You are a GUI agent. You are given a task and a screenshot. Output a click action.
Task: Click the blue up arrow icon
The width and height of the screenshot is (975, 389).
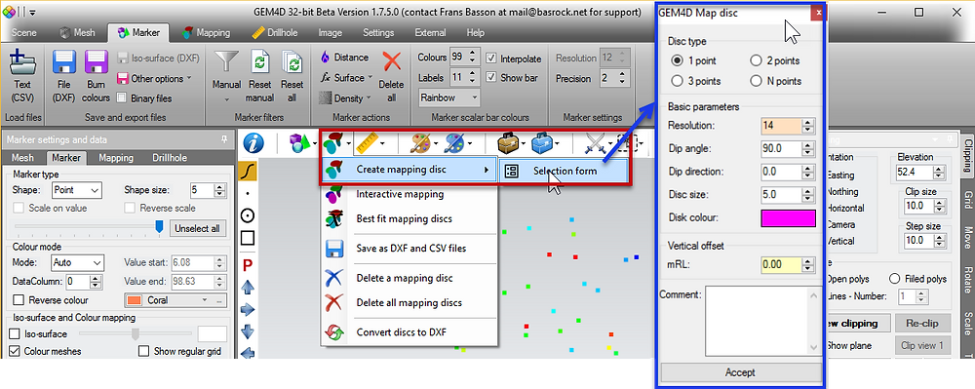coord(247,287)
